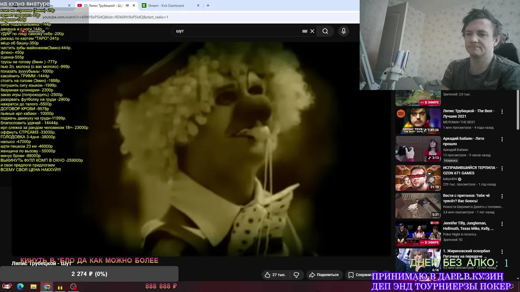Share the video with Поделиться button
This screenshot has height=292, width=520.
point(324,275)
